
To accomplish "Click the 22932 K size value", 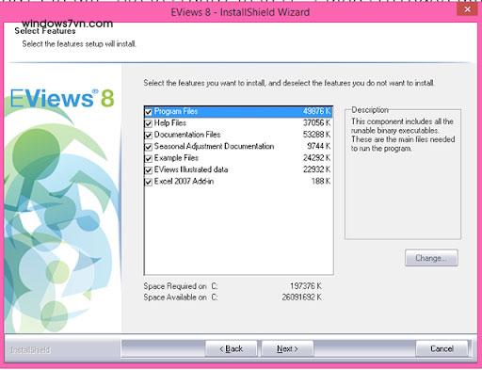I will pyautogui.click(x=316, y=169).
